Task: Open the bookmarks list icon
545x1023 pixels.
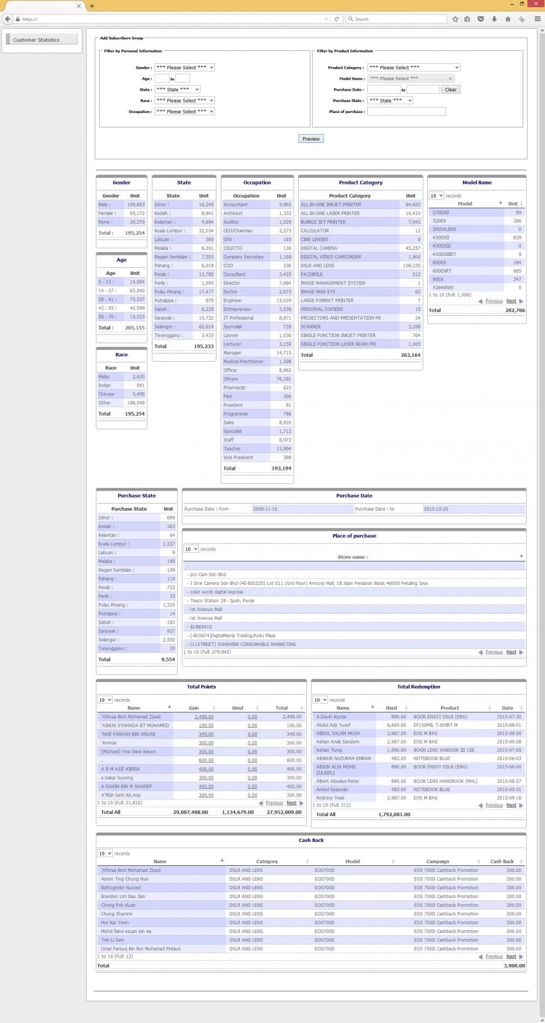Action: click(468, 19)
